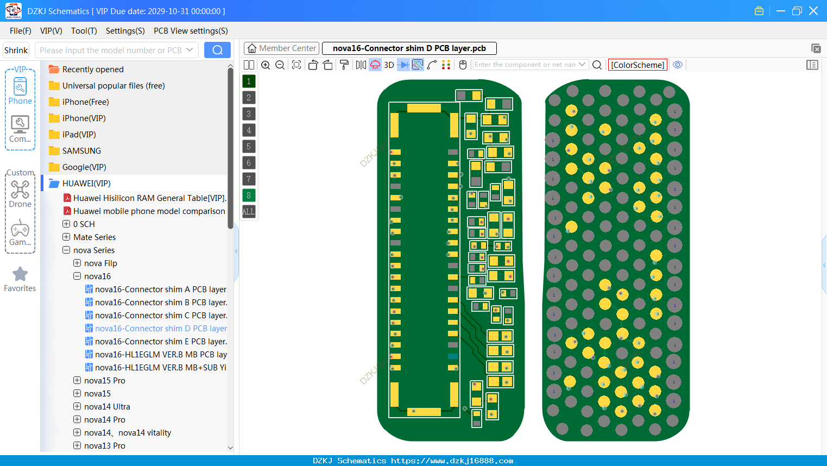Open the iPad(VIP) folder
The image size is (827, 466).
click(72, 135)
